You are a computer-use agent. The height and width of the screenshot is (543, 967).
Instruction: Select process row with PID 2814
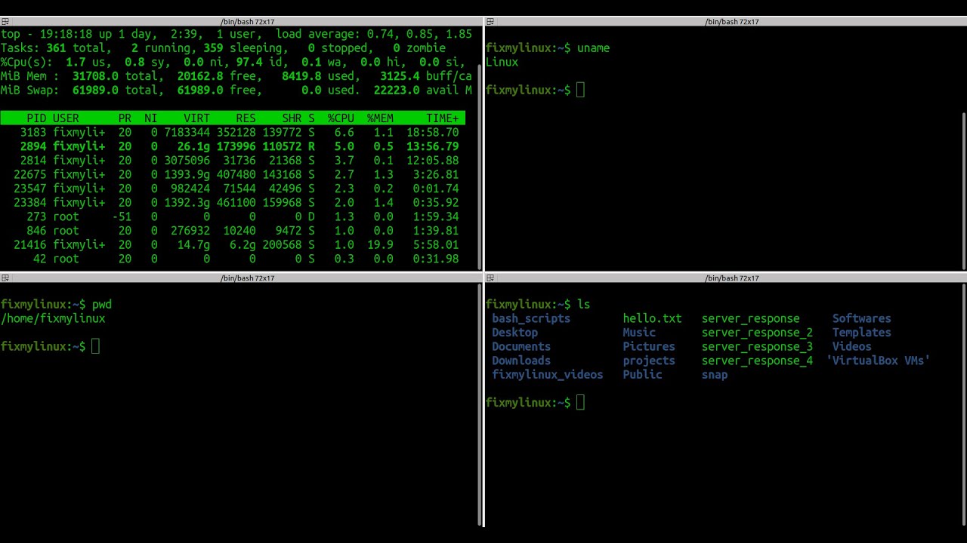tap(233, 161)
